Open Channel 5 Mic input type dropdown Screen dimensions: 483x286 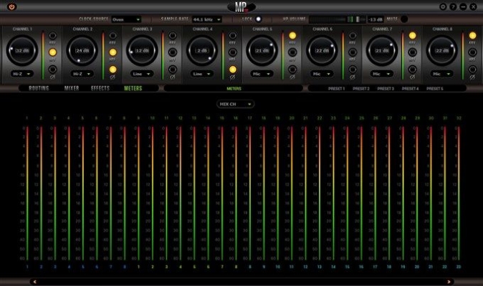pyautogui.click(x=262, y=74)
